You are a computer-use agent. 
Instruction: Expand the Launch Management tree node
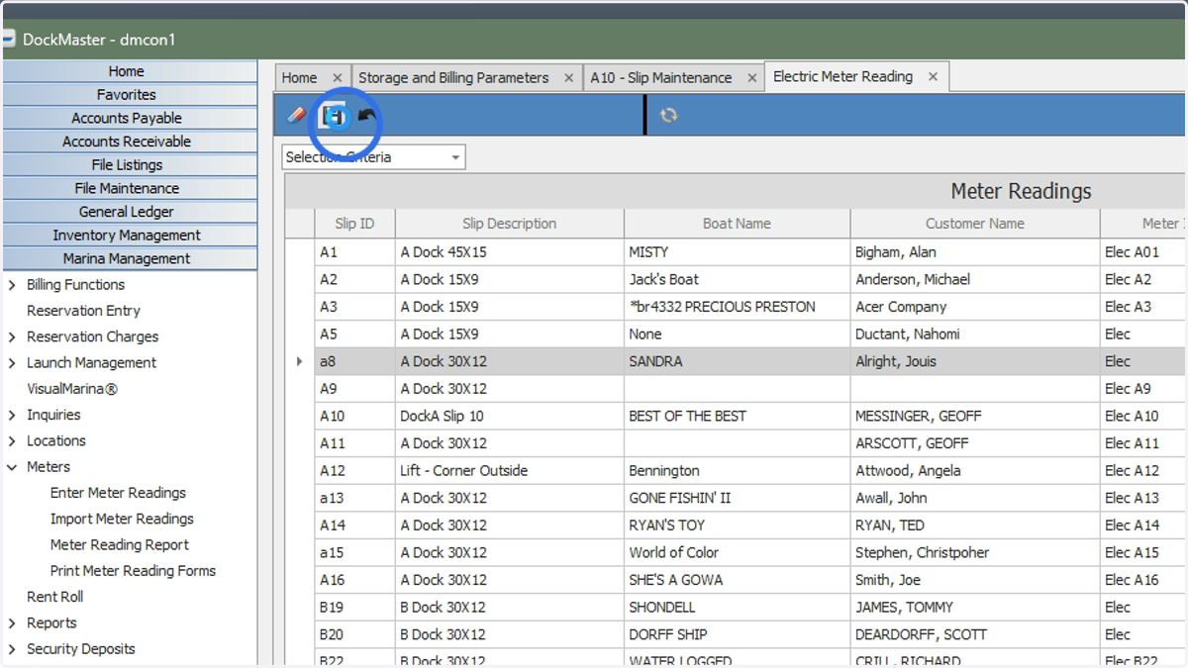coord(12,363)
